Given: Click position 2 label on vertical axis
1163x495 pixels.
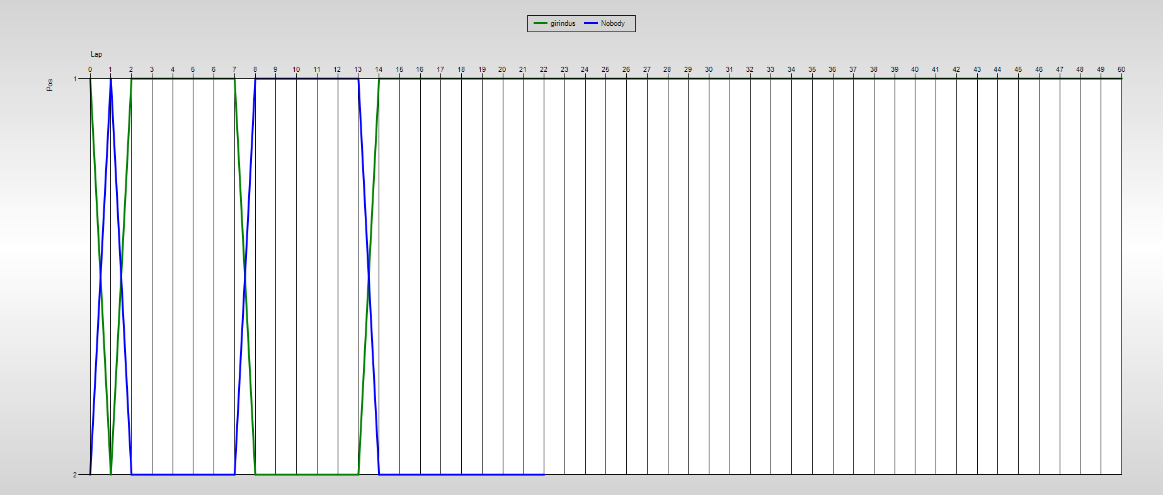Looking at the screenshot, I should pyautogui.click(x=75, y=474).
